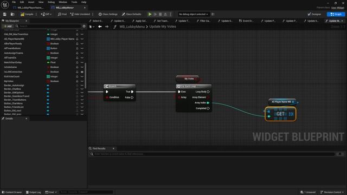This screenshot has width=347, height=195.
Task: Open the User Widget parent class link
Action: 338,8
